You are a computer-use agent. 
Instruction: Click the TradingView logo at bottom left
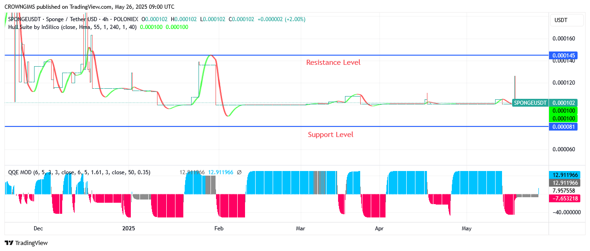26,243
